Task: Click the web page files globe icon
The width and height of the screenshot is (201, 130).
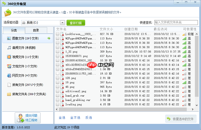Action: pos(9,76)
